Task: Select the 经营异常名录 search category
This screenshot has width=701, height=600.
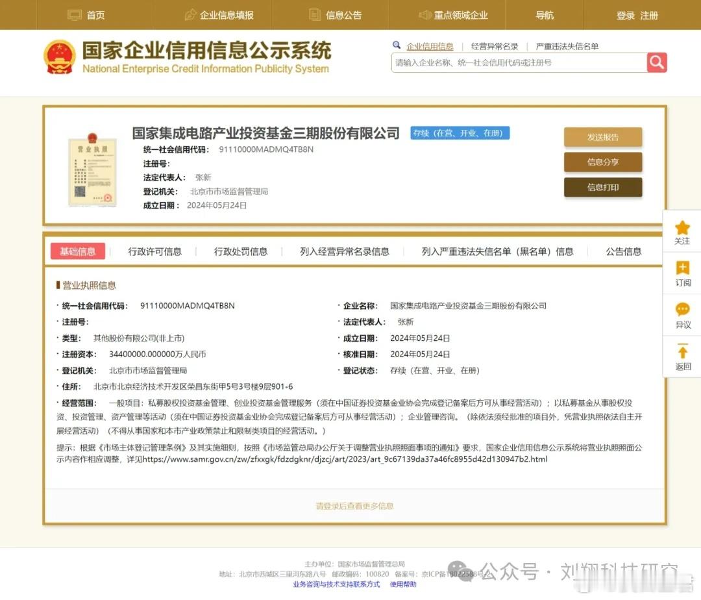Action: (x=495, y=46)
